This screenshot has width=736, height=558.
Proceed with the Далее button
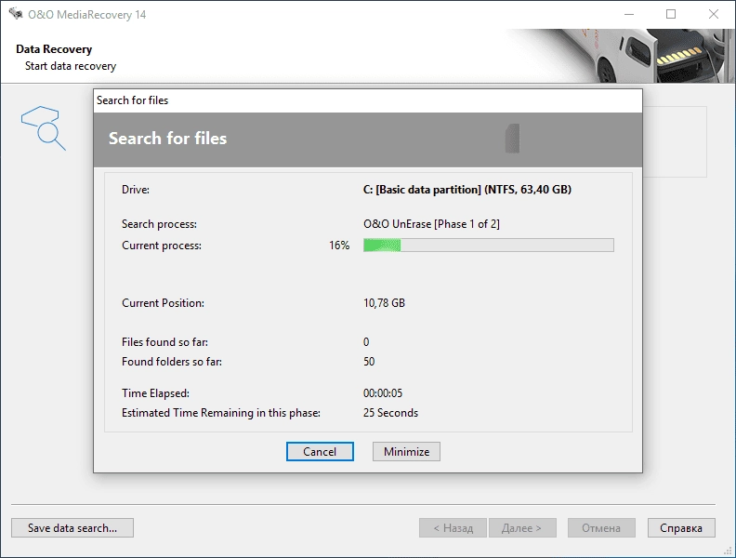pyautogui.click(x=522, y=528)
